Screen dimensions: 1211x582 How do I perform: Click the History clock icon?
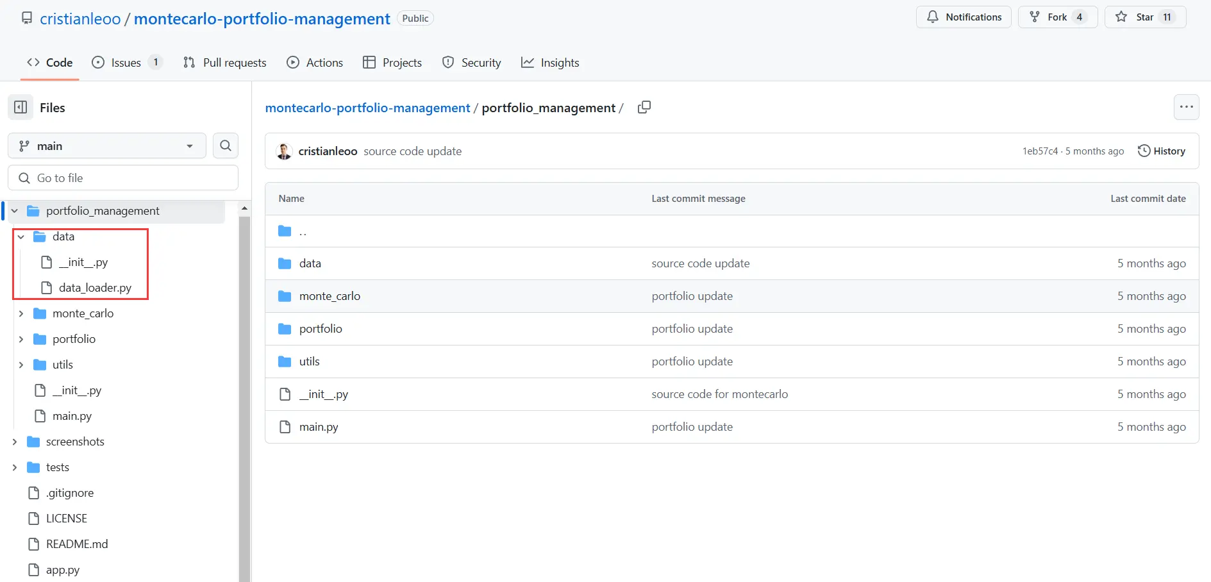point(1144,151)
